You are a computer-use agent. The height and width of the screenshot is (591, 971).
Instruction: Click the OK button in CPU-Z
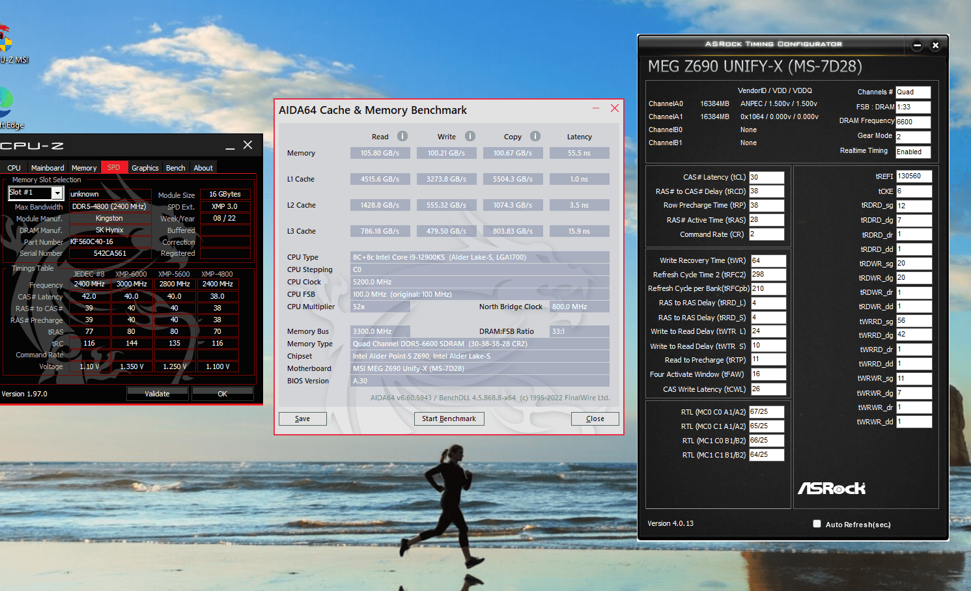[223, 394]
